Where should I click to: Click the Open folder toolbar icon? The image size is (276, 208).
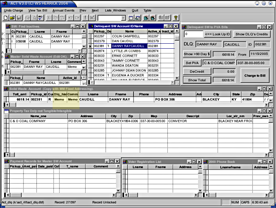(12, 18)
